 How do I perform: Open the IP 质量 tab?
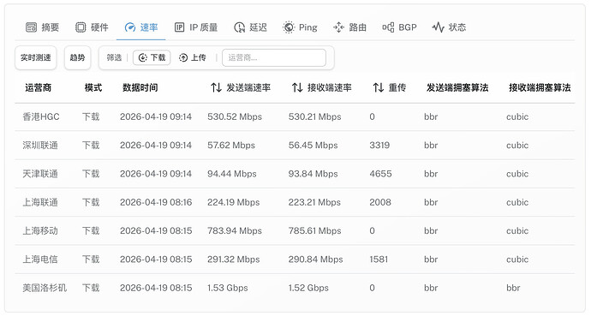pyautogui.click(x=195, y=27)
